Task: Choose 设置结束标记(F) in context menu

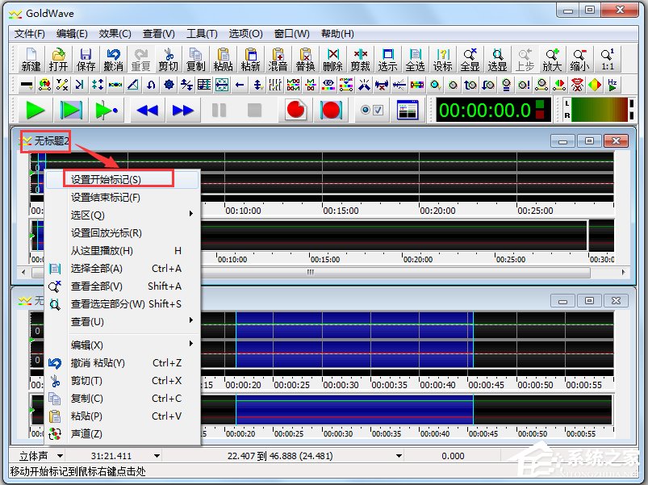Action: click(x=123, y=197)
